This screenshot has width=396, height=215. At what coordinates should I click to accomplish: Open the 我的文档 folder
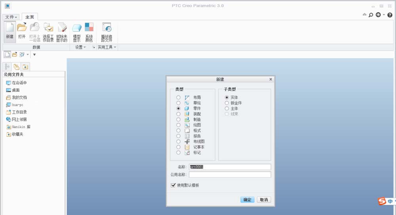[16, 97]
